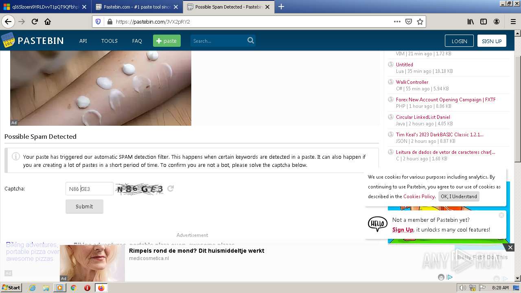Open Internet Explorer from taskbar
Viewport: 521px width, 293px height.
tap(32, 288)
